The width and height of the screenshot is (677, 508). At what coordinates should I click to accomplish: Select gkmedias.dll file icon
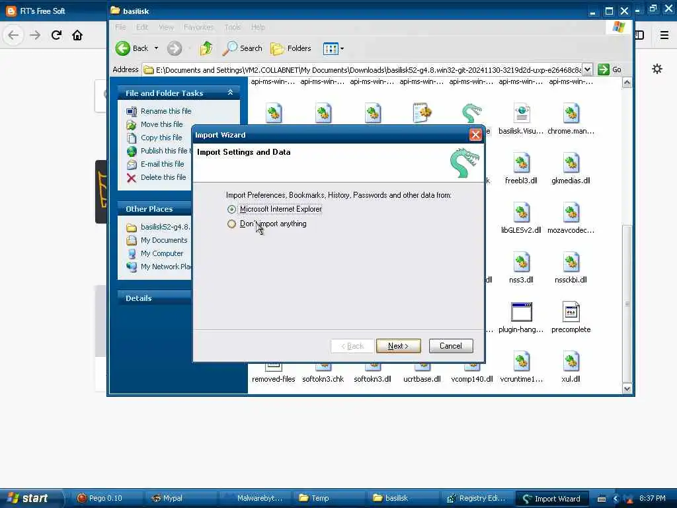pos(571,163)
